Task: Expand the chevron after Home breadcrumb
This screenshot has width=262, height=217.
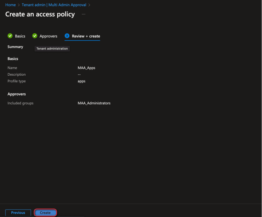Action: tap(19, 5)
